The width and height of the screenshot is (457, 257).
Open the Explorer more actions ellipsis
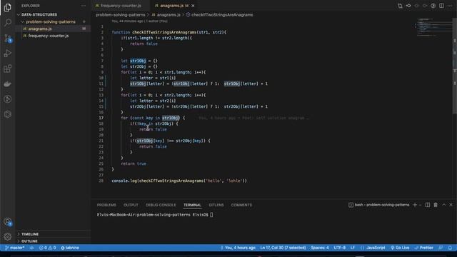(x=84, y=6)
